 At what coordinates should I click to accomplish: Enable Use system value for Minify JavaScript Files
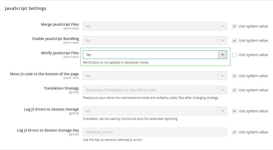(234, 55)
